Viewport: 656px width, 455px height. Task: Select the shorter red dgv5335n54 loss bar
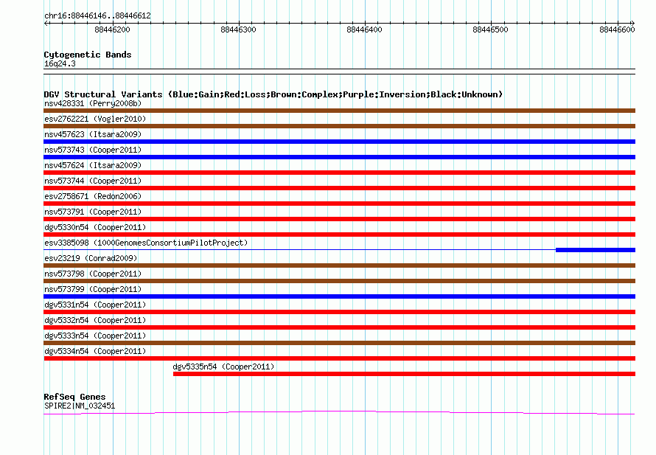pyautogui.click(x=404, y=374)
